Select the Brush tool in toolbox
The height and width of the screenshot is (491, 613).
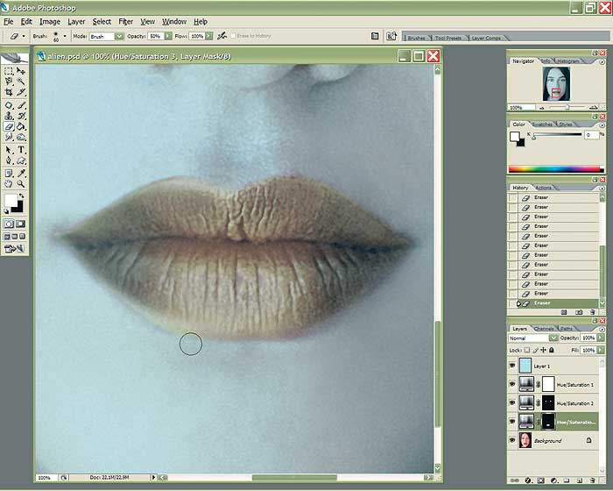click(21, 105)
